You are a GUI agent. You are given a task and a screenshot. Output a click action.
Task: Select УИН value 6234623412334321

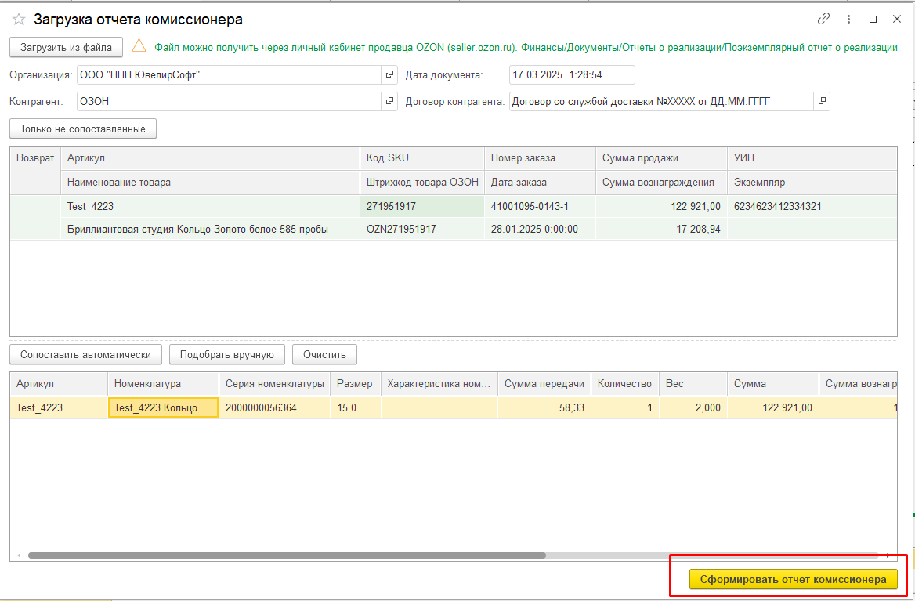[x=812, y=207]
